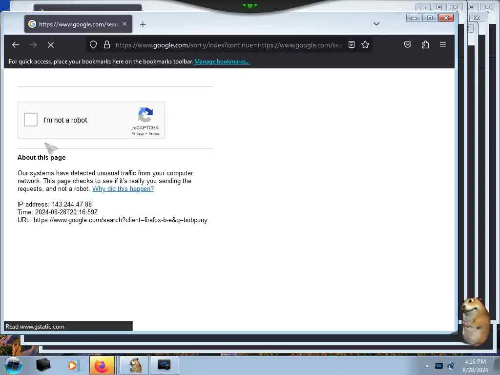
Task: Open the Pocket save button
Action: point(408,44)
